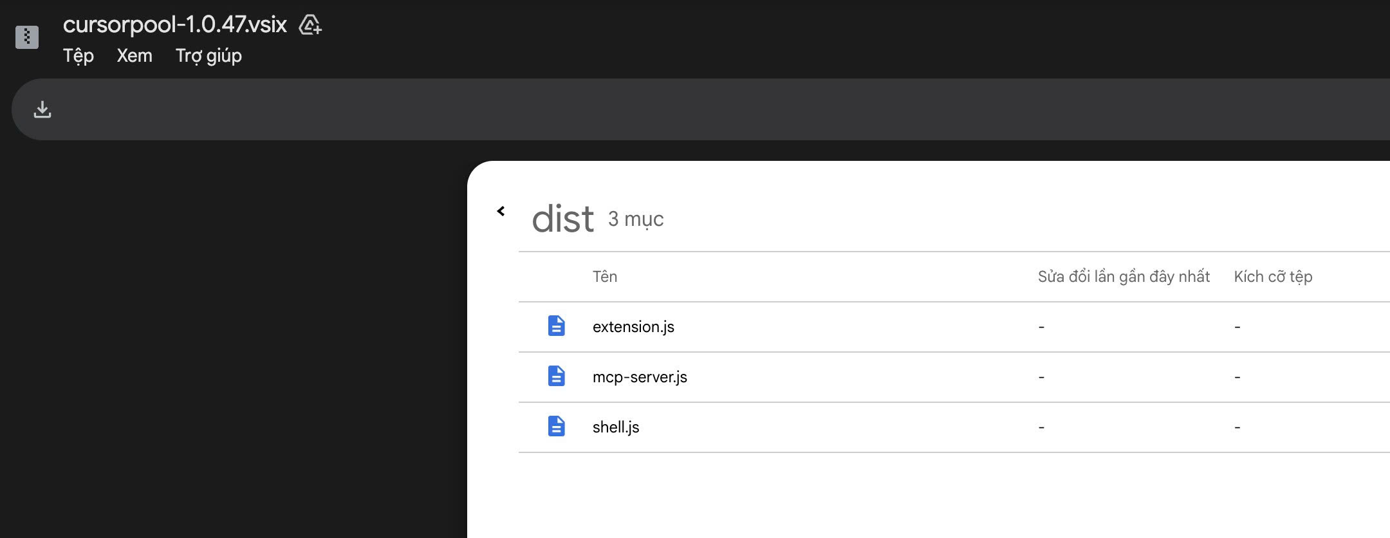1390x538 pixels.
Task: Click the file icon next to mcp-server.js
Action: click(557, 376)
